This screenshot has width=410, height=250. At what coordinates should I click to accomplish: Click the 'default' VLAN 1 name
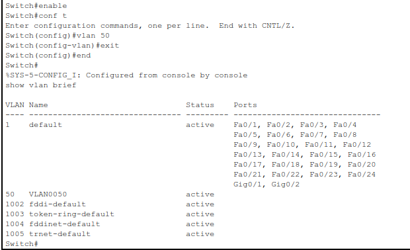click(x=46, y=125)
